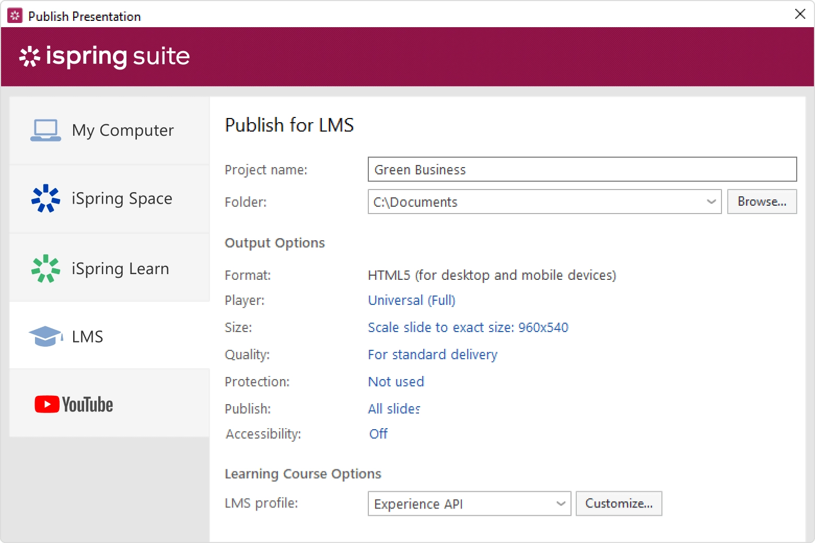
Task: Click the For standard delivery quality link
Action: point(433,355)
